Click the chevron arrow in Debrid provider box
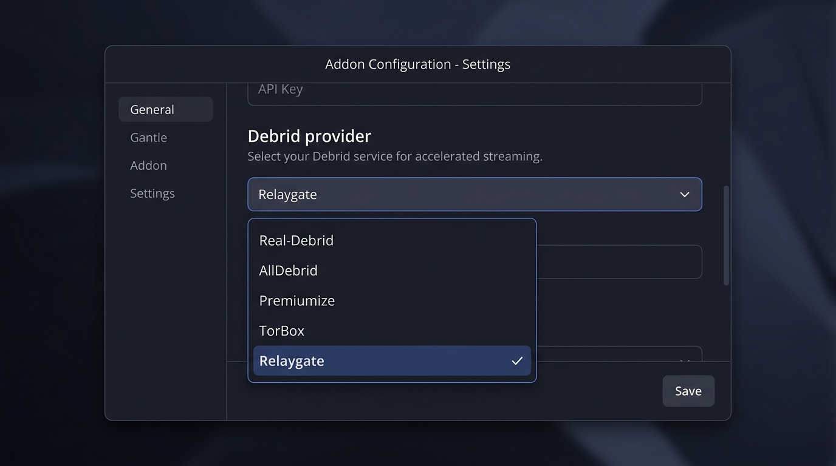Image resolution: width=836 pixels, height=466 pixels. pyautogui.click(x=685, y=195)
